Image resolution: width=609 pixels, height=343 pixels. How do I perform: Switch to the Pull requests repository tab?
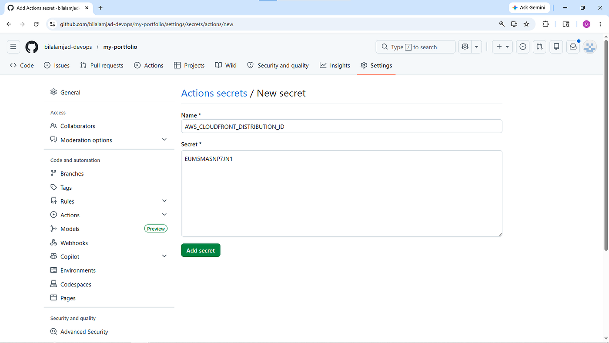(102, 65)
